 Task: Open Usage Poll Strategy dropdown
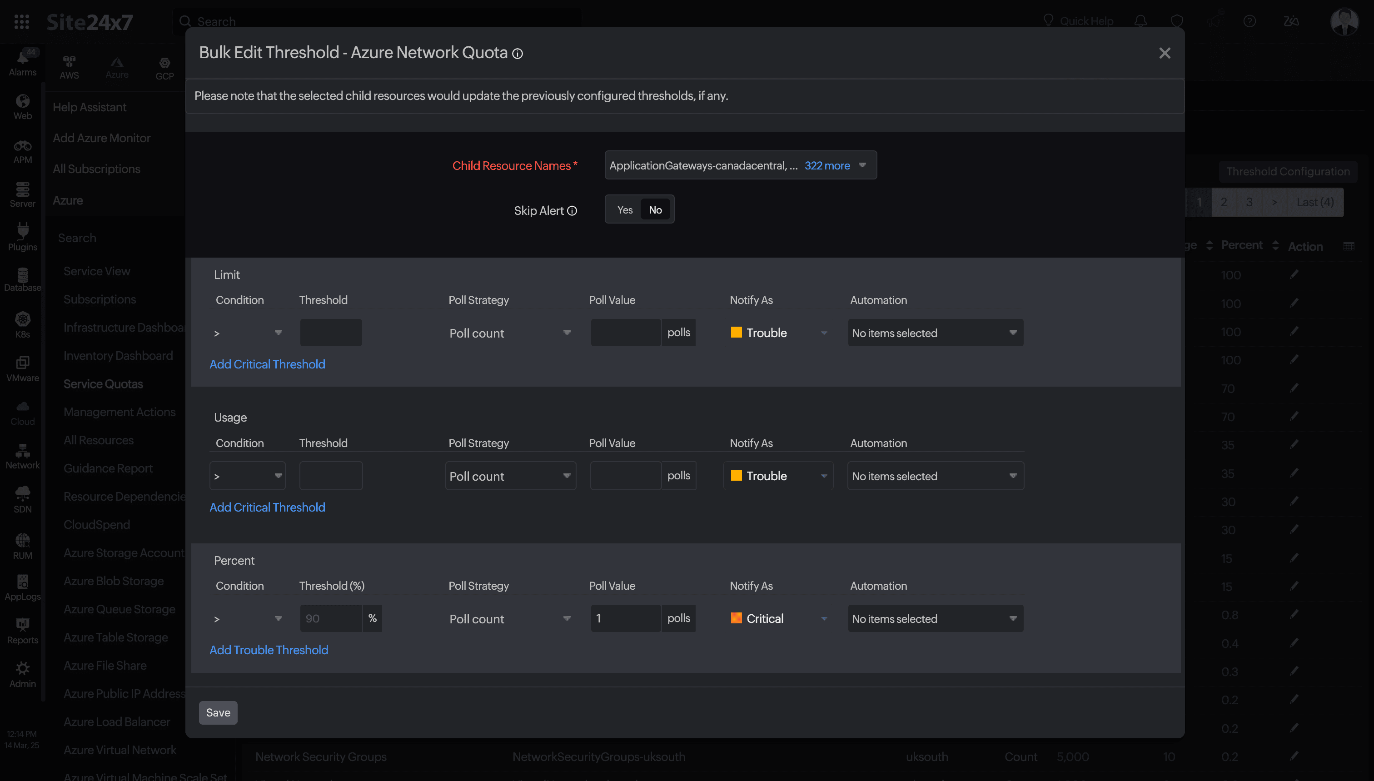510,476
